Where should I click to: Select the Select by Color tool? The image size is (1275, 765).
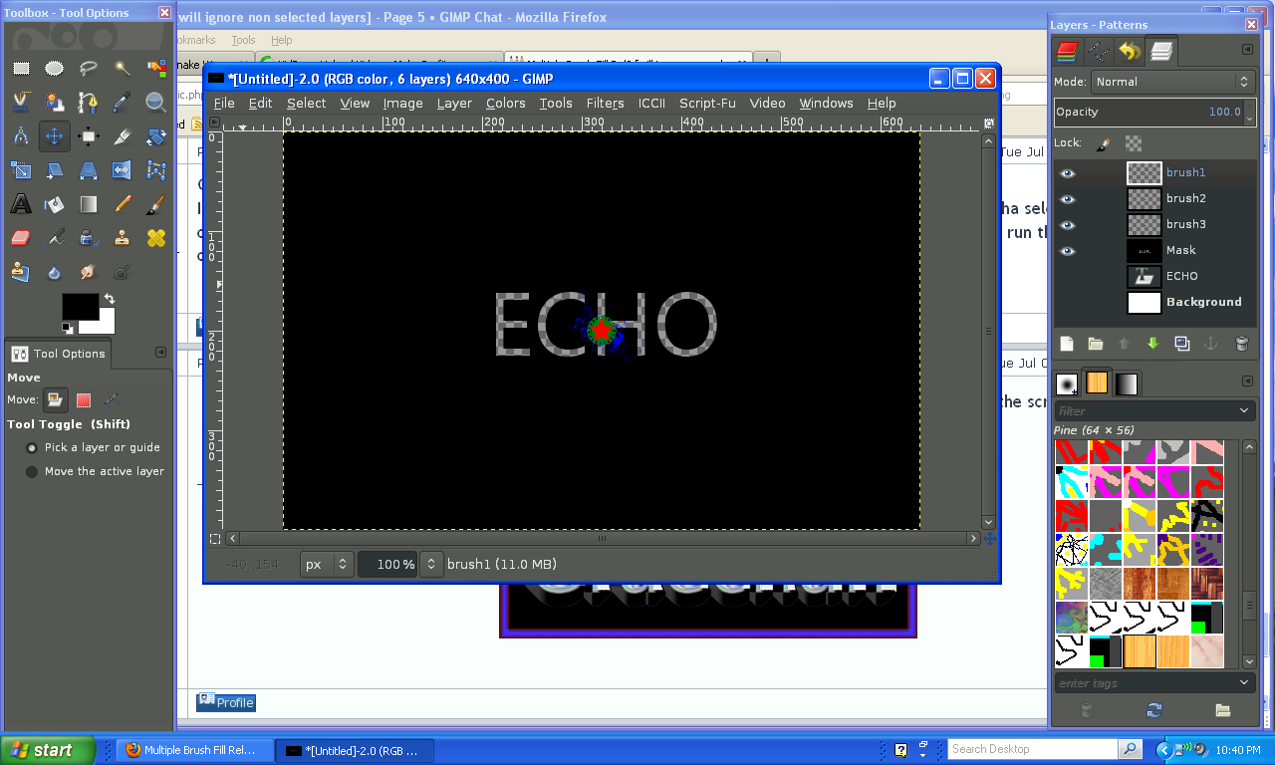pyautogui.click(x=156, y=68)
